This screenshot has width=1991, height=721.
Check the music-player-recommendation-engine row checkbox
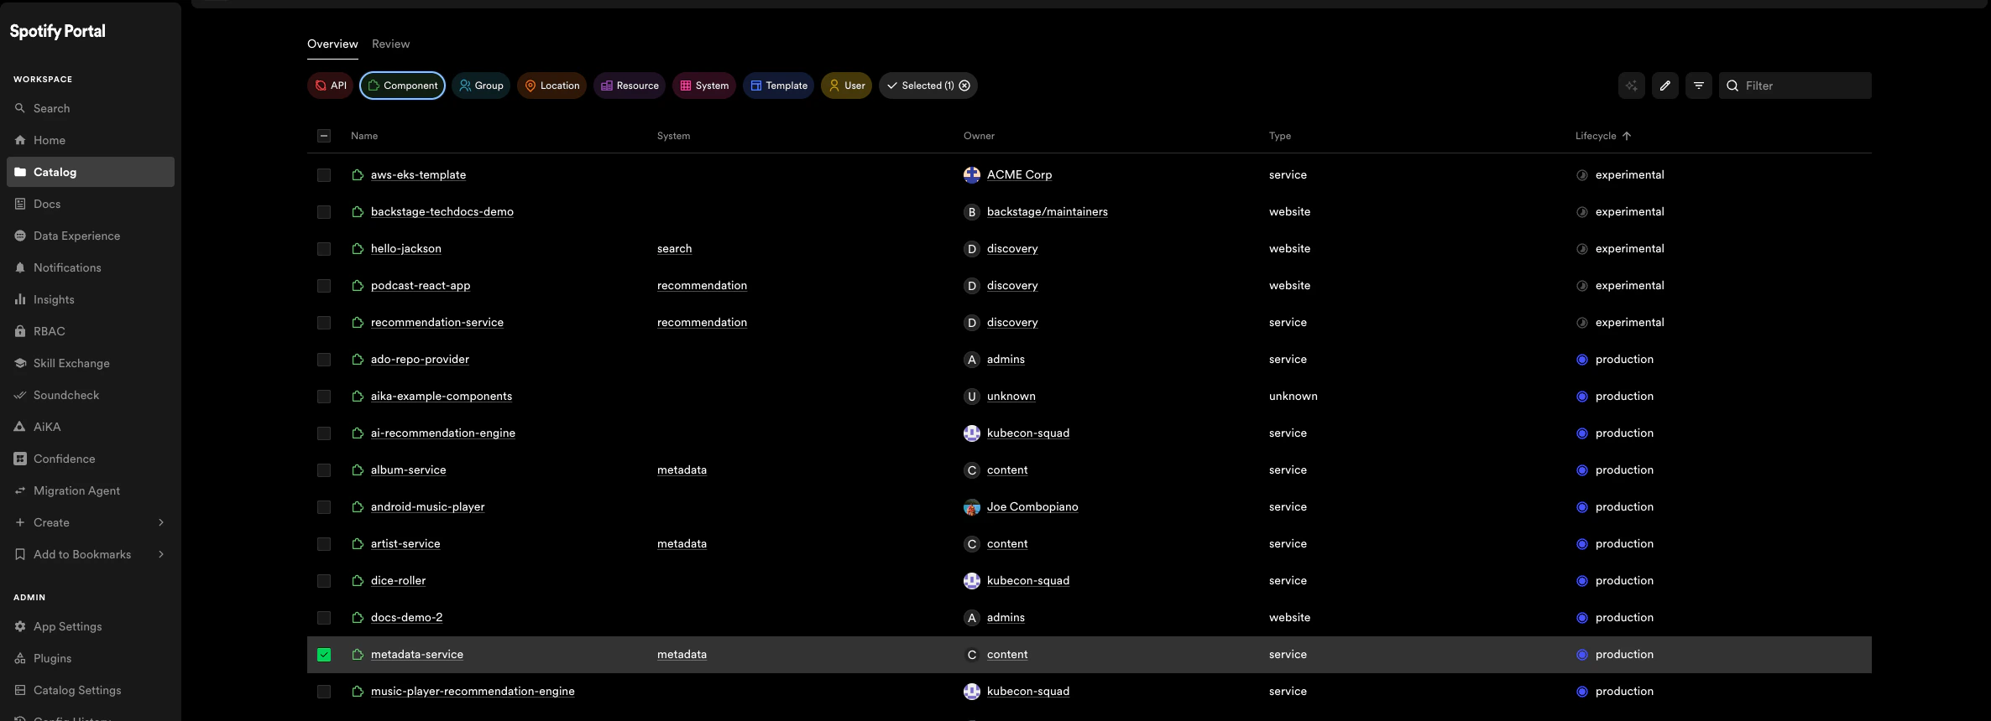(x=324, y=691)
